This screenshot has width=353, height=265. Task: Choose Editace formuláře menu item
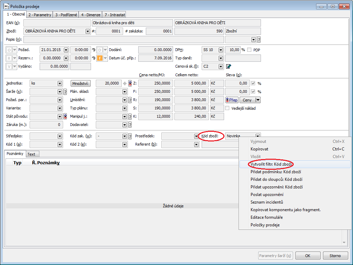point(295,217)
